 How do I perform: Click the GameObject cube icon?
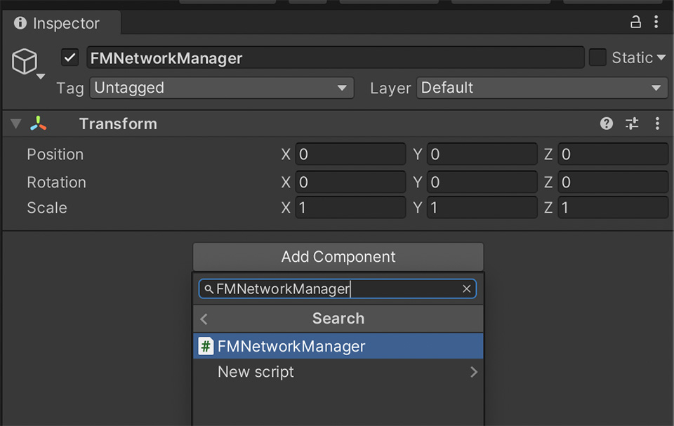point(25,62)
